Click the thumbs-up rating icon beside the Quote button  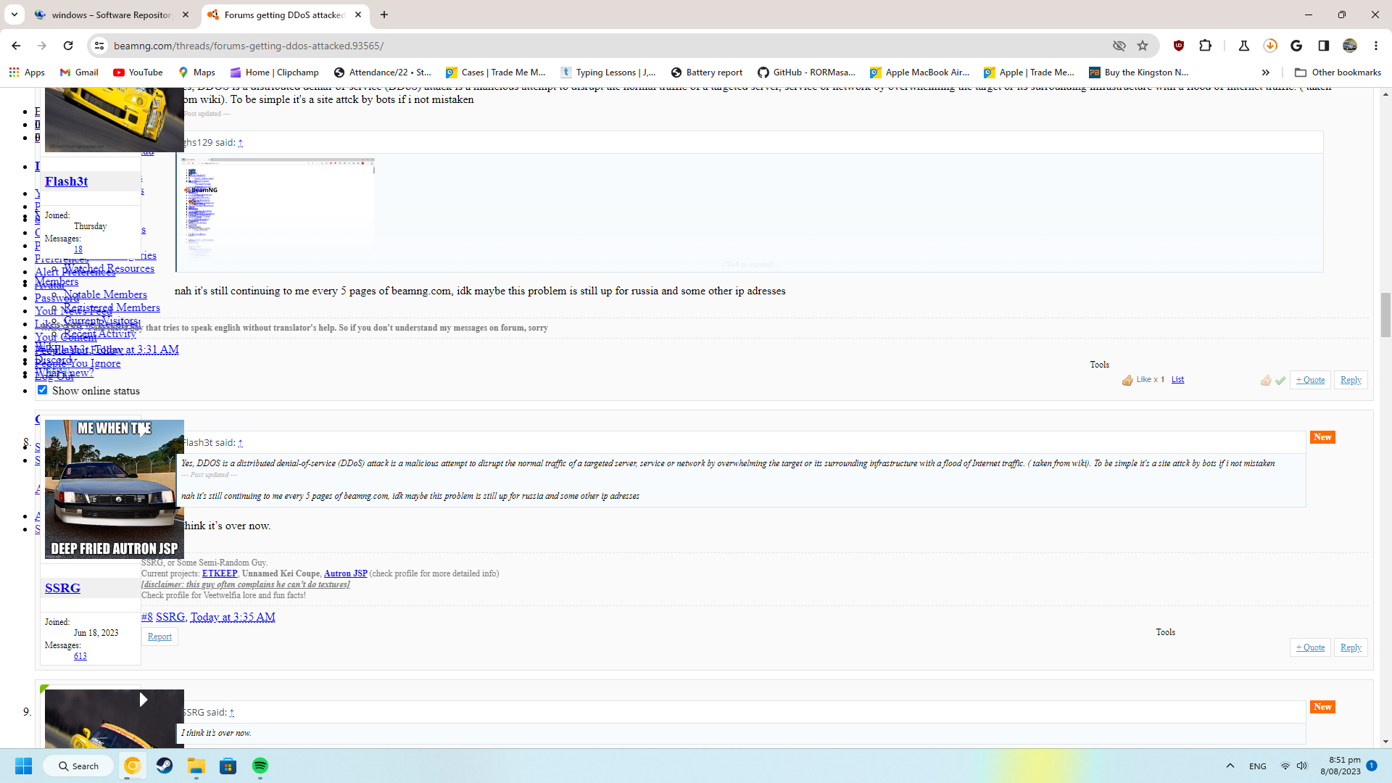(x=1266, y=380)
